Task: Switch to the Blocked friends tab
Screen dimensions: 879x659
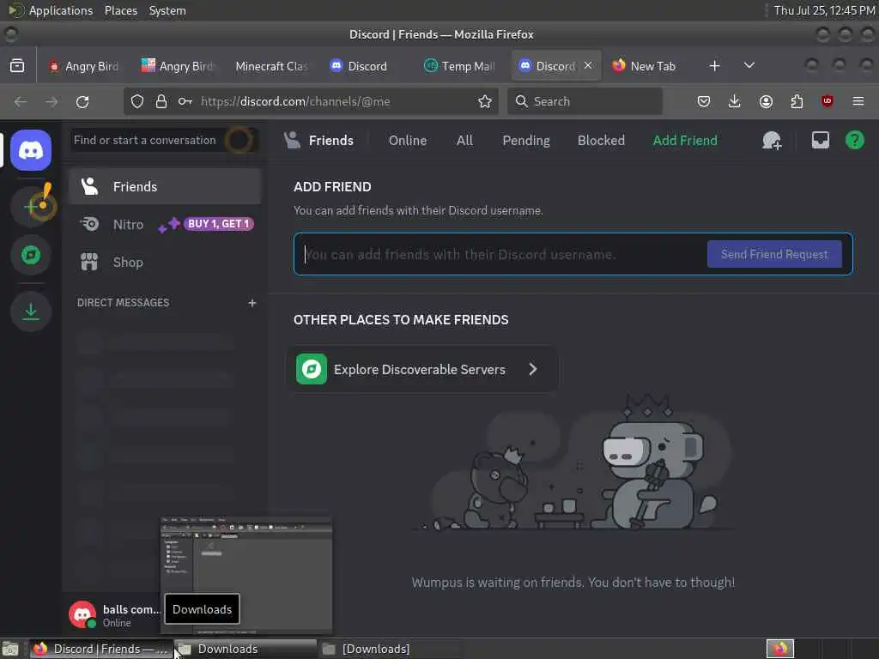Action: (601, 141)
